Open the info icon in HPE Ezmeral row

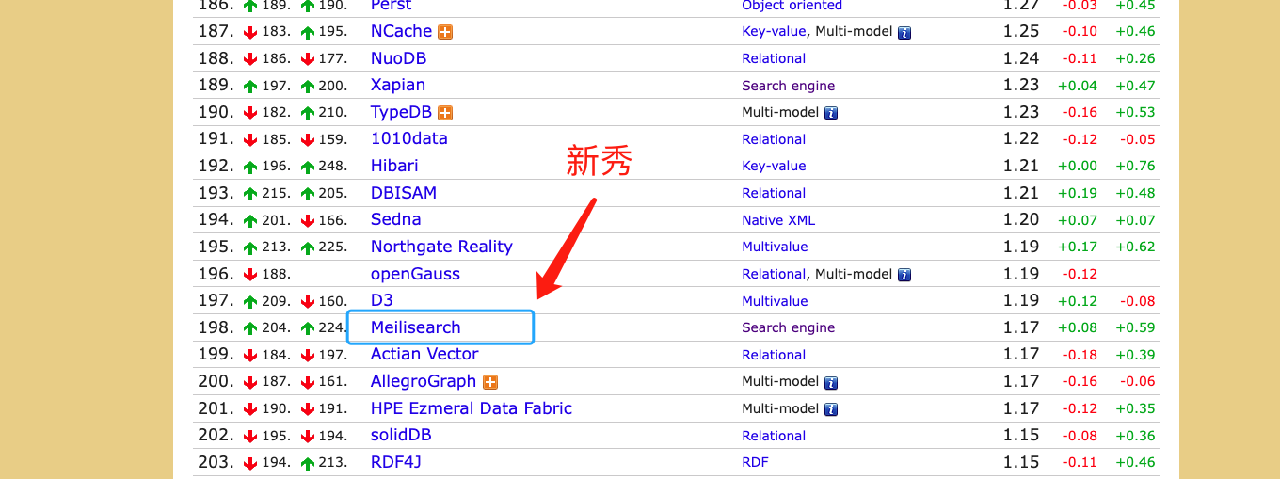831,409
